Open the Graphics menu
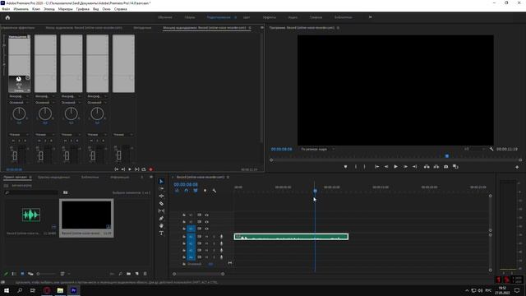Viewport: 526px width, 296px height. coord(82,9)
